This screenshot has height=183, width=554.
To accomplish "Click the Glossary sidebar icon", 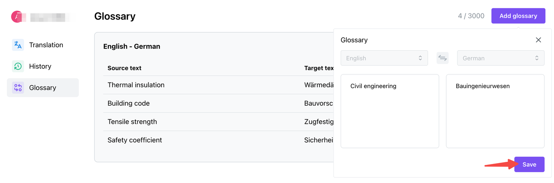I will (x=18, y=88).
